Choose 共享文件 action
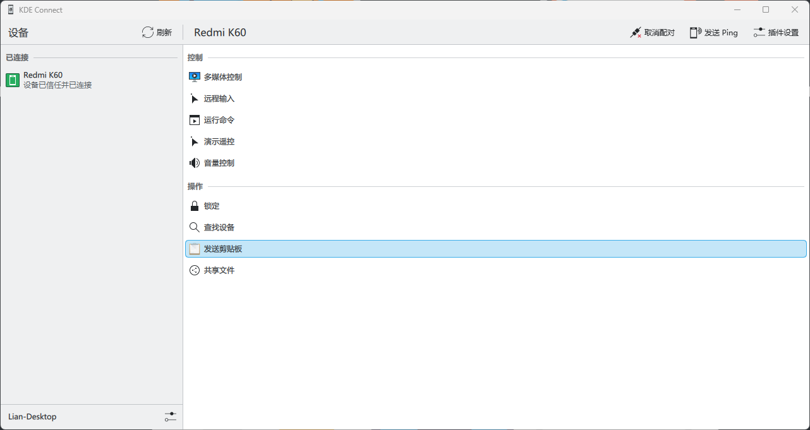The width and height of the screenshot is (810, 430). pos(496,270)
